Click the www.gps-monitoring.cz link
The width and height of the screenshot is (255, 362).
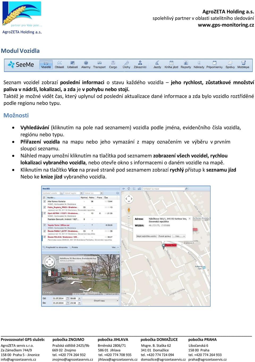[x=226, y=25]
